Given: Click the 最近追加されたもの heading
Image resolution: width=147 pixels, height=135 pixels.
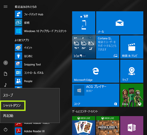Looking at the screenshot, I should pyautogui.click(x=26, y=7).
